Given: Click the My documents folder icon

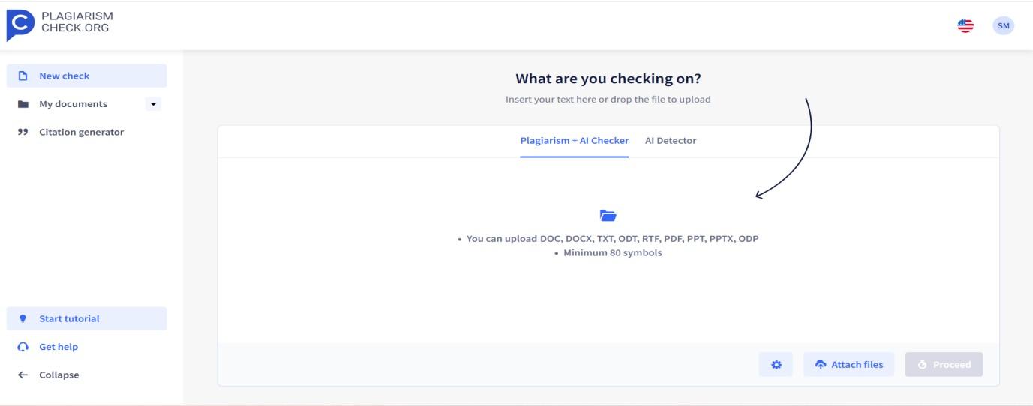Looking at the screenshot, I should click(x=23, y=104).
